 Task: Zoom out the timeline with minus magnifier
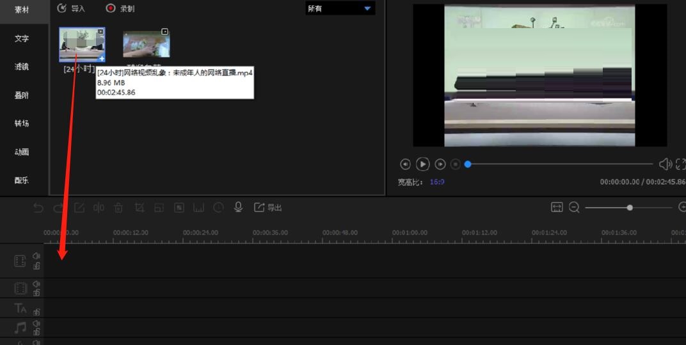pyautogui.click(x=574, y=207)
